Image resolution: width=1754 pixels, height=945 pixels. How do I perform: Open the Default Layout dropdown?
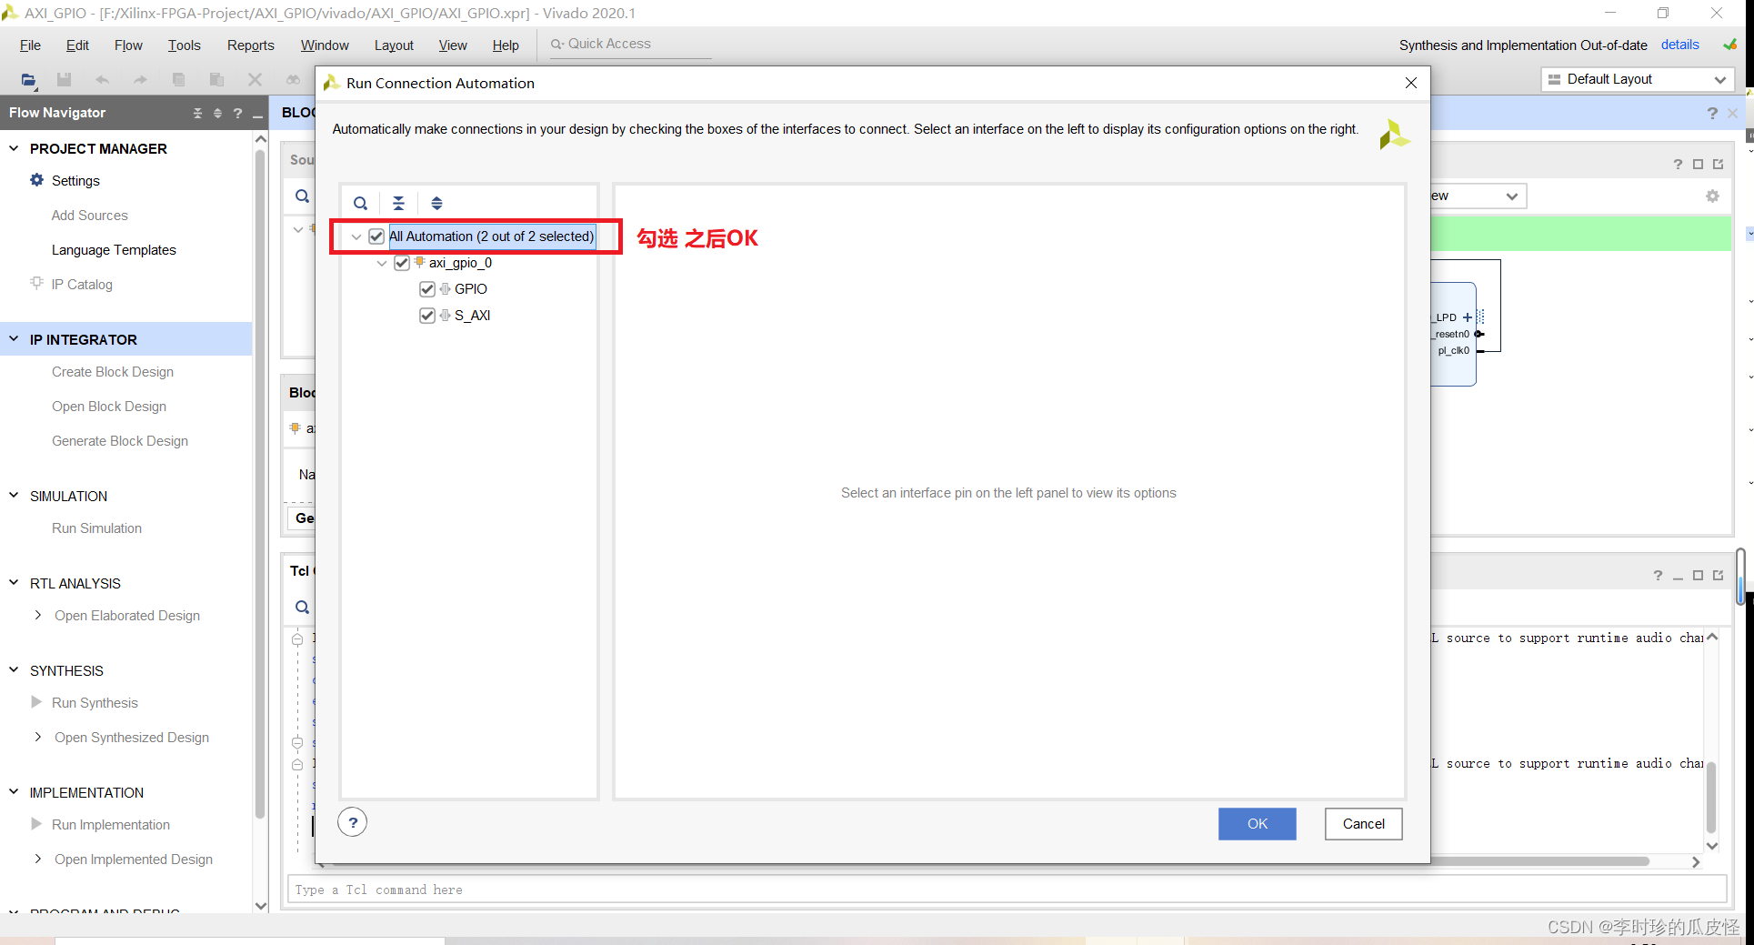tap(1637, 79)
